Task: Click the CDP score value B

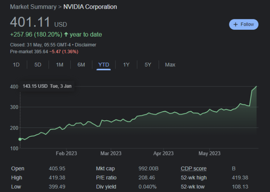Action: coord(234,168)
